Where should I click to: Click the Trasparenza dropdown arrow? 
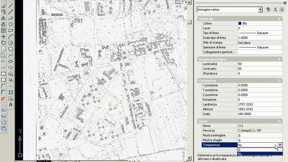point(280,145)
